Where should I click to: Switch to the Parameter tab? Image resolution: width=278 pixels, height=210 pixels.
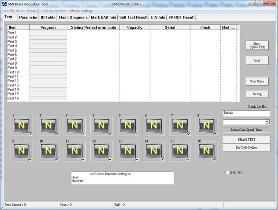28,18
